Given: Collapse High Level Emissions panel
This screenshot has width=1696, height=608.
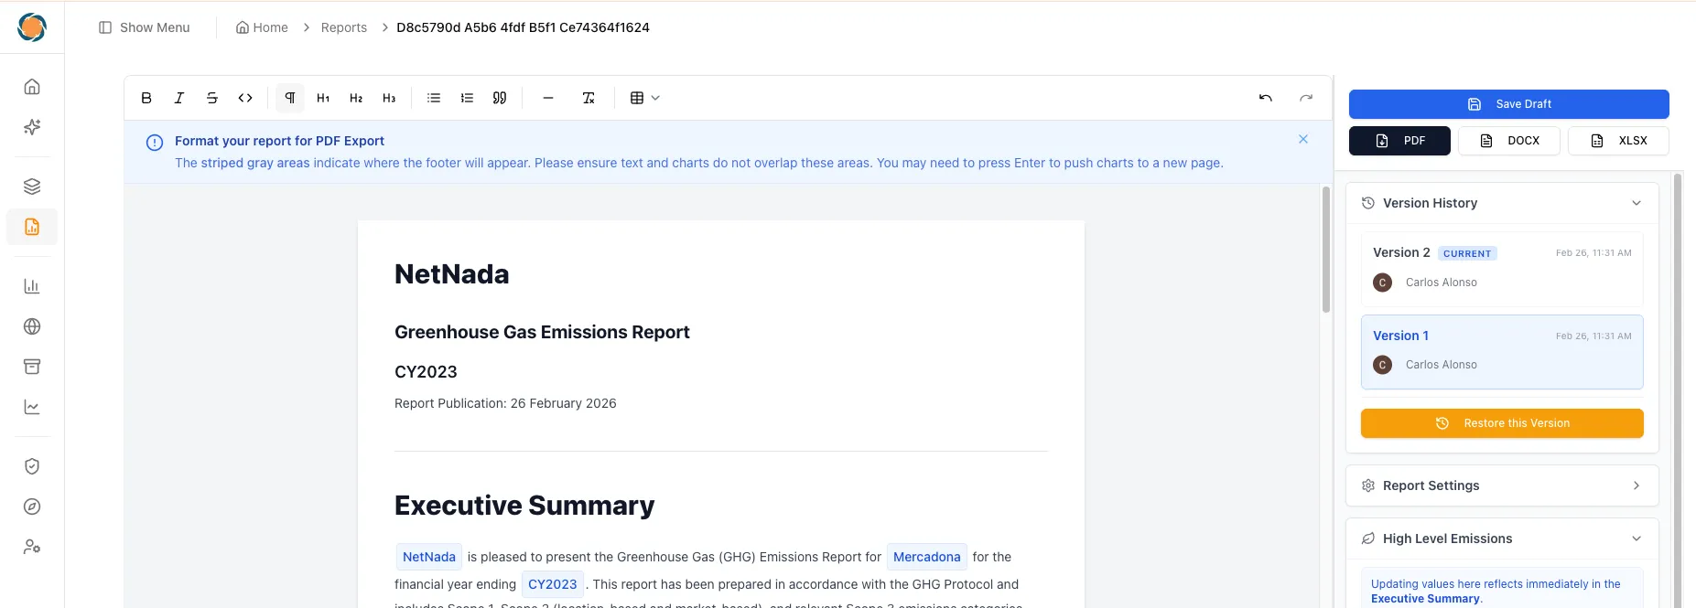Looking at the screenshot, I should [1502, 539].
